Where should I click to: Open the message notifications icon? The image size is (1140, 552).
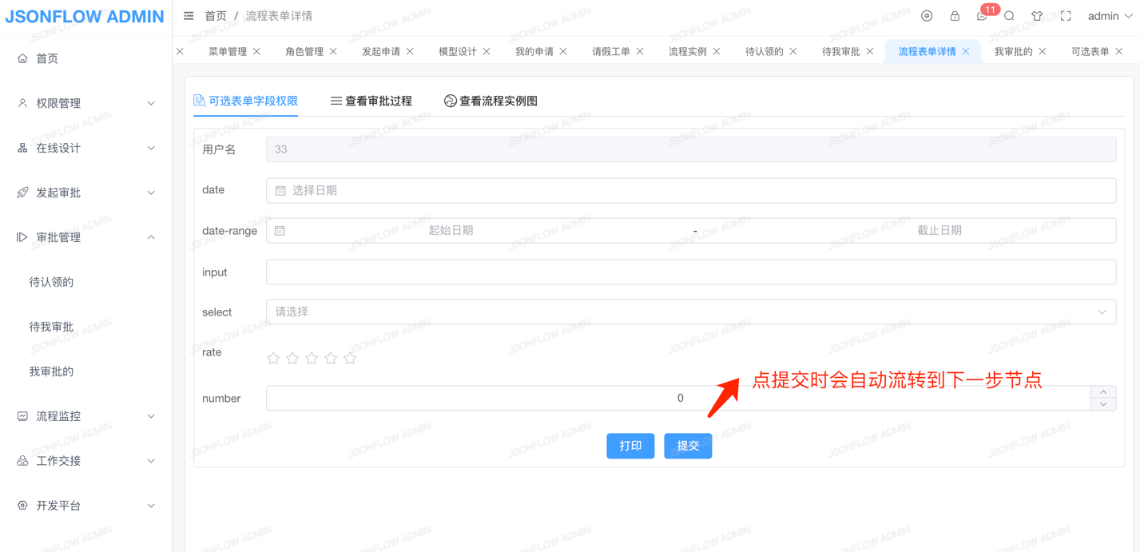tap(982, 16)
